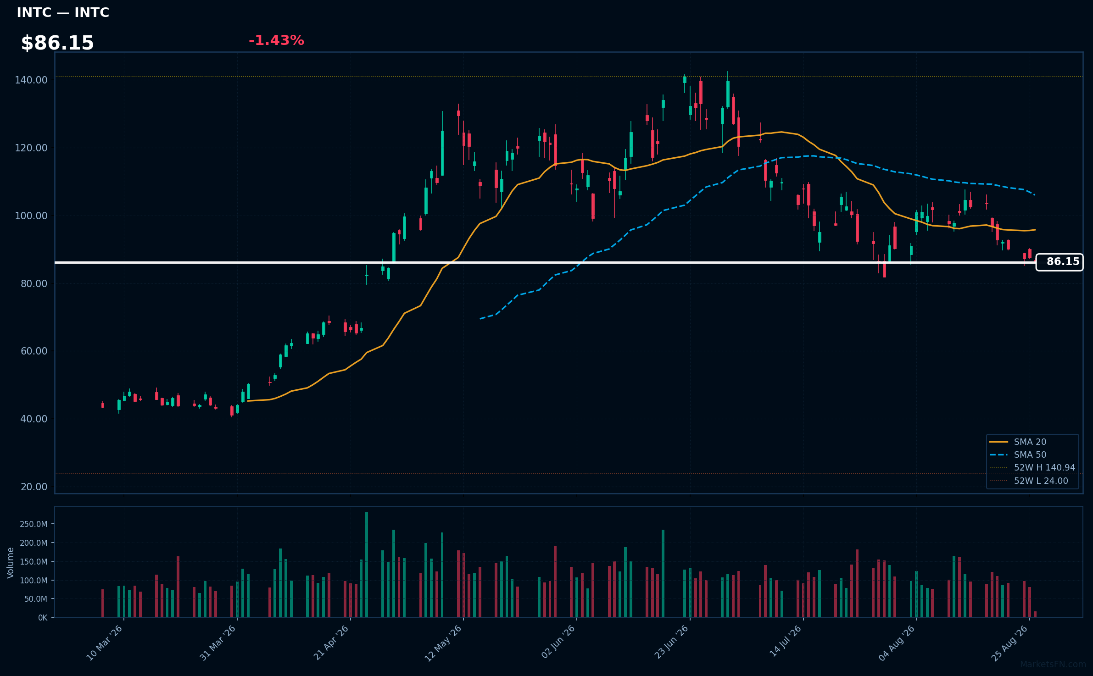Click the 20.00 y-axis label
This screenshot has height=676, width=1093.
point(34,487)
